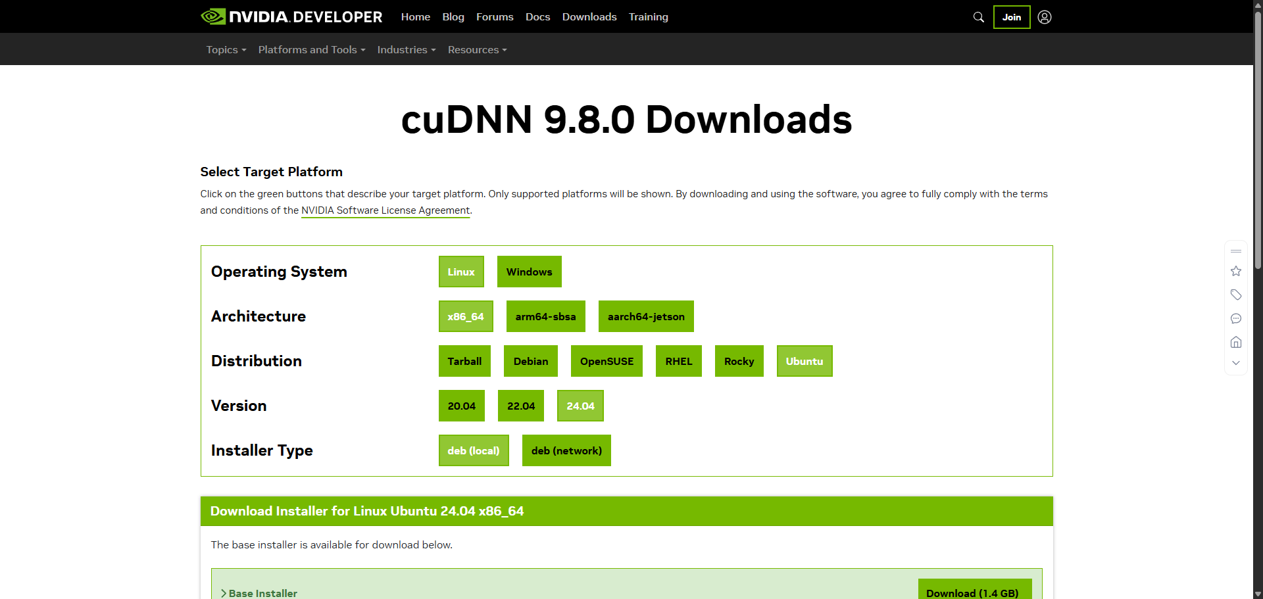
Task: Click 'Select Target Platform' heading
Action: click(272, 172)
